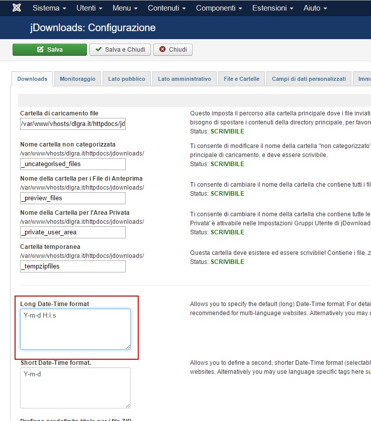This screenshot has width=371, height=421.
Task: Switch to Lato amministrativo tab
Action: 184,79
